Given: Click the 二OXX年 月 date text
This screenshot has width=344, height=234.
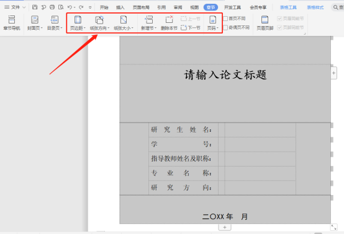Looking at the screenshot, I should (x=225, y=217).
